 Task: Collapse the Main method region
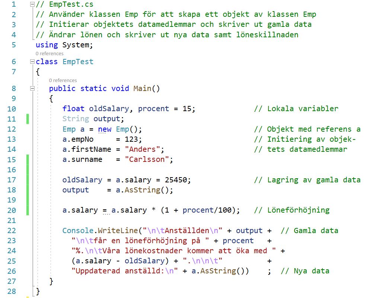click(32, 89)
